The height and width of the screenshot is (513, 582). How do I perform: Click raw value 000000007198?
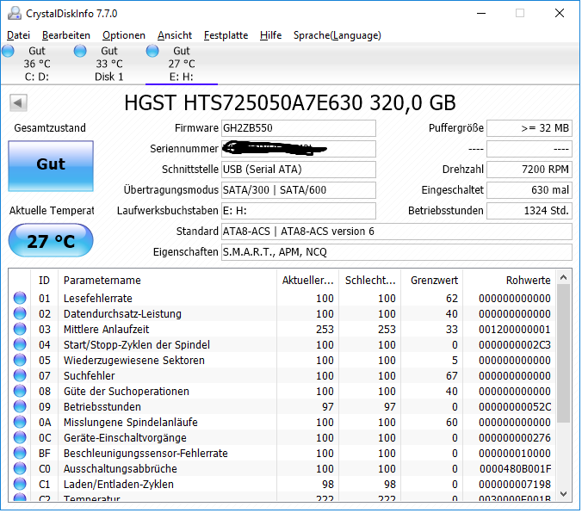pos(515,485)
